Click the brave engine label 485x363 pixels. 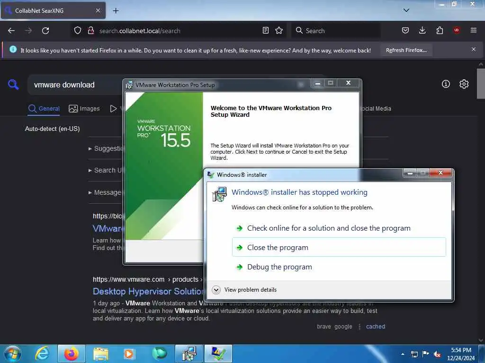(323, 327)
